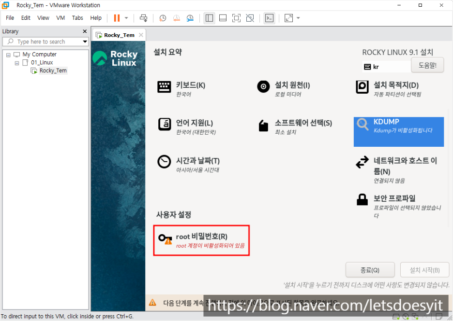Open time and date 시간과 날짜(T)
Screen dimensions: 453x321
point(189,165)
